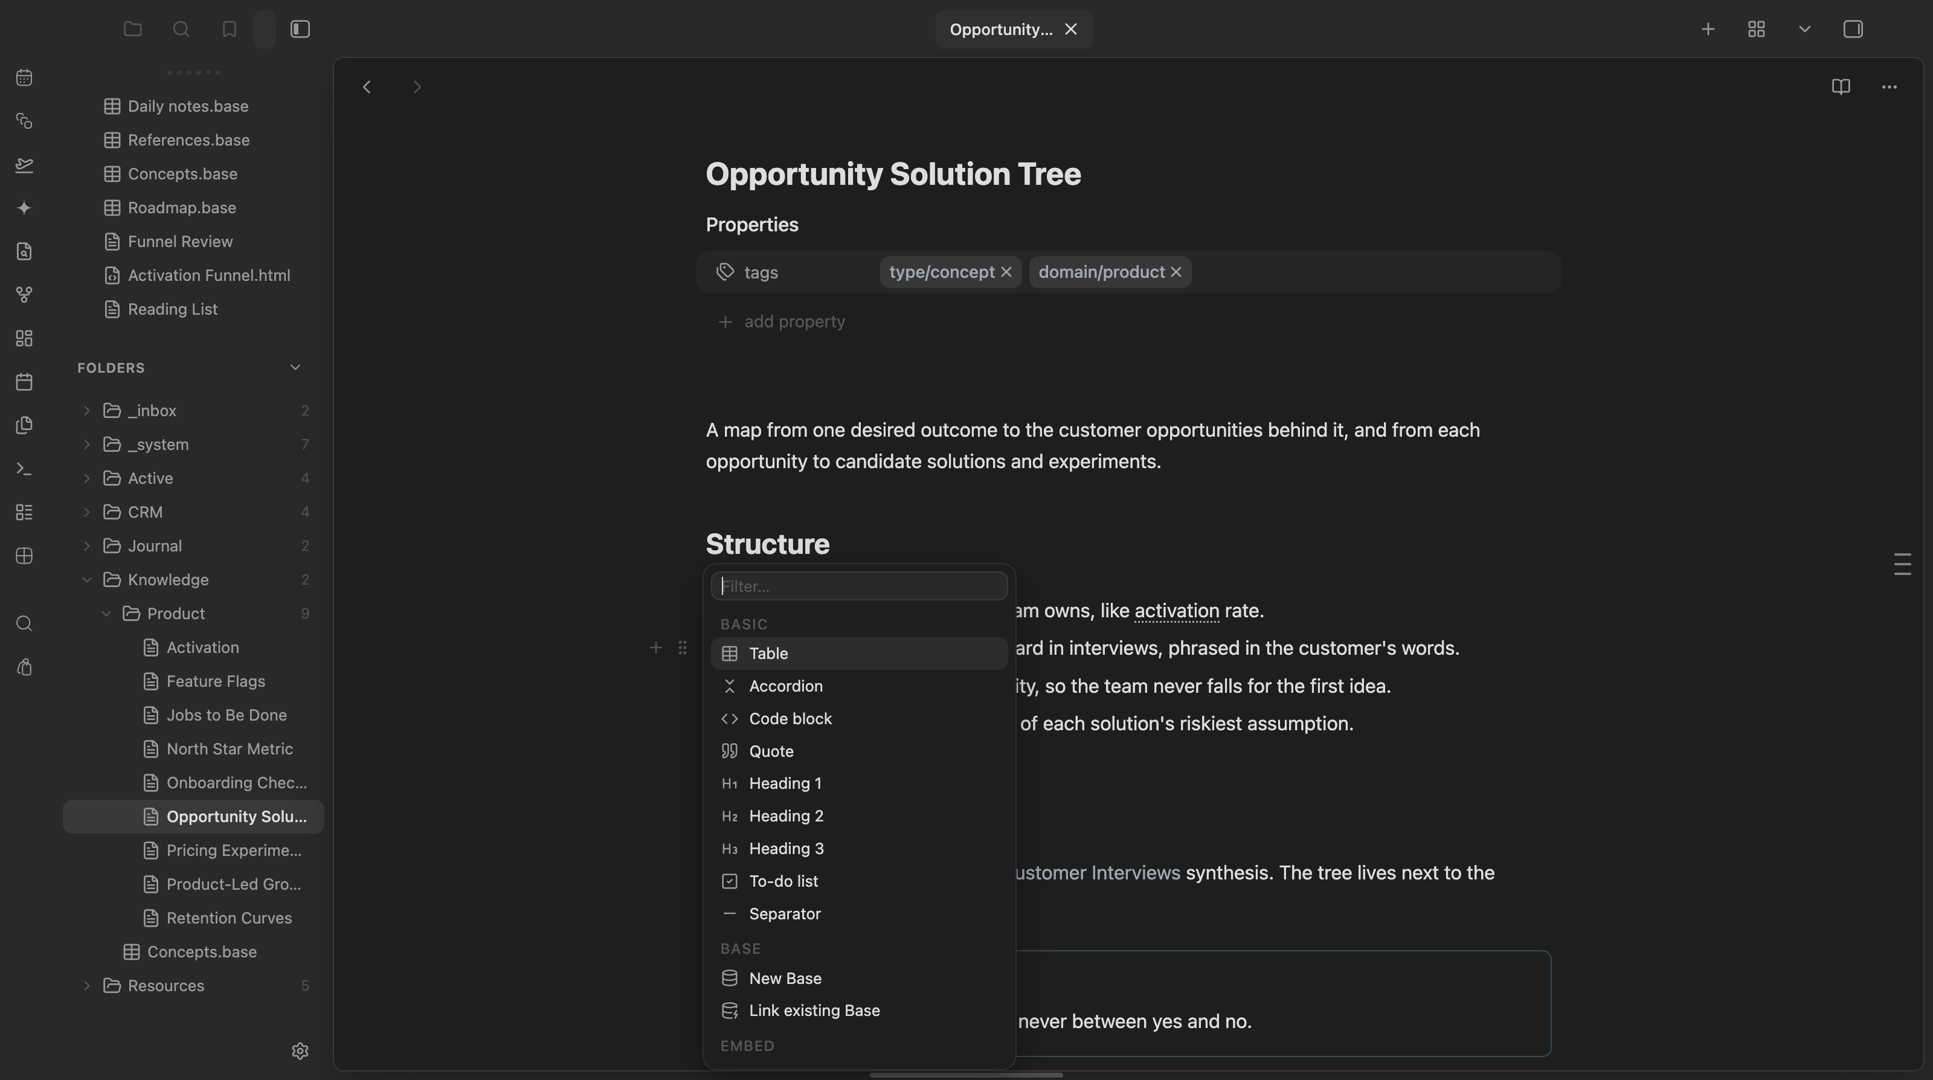Collapse the FOLDERS section chevron

tap(295, 367)
